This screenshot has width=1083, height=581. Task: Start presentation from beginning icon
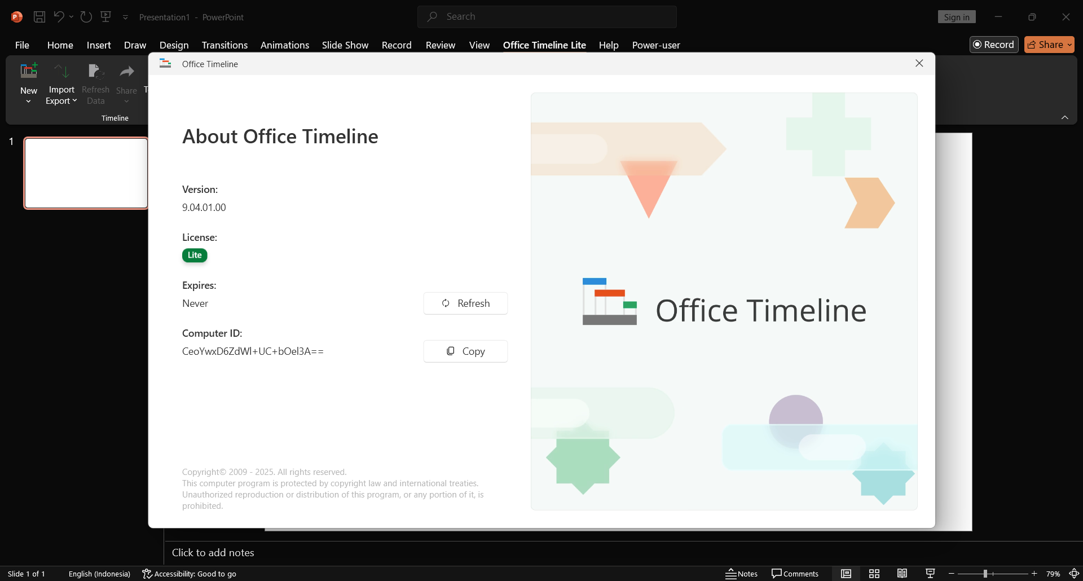[105, 17]
